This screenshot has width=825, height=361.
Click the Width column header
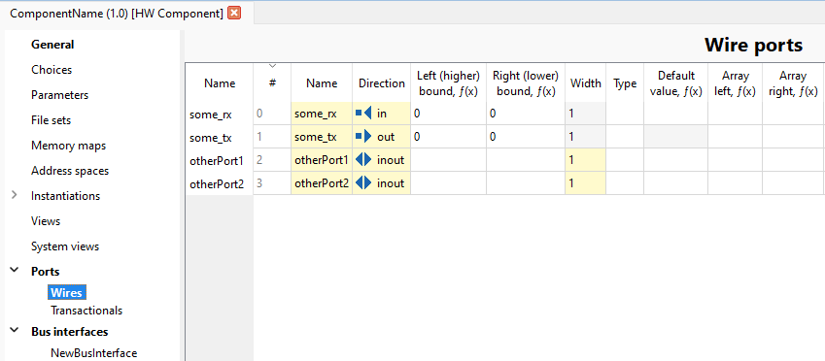[586, 83]
